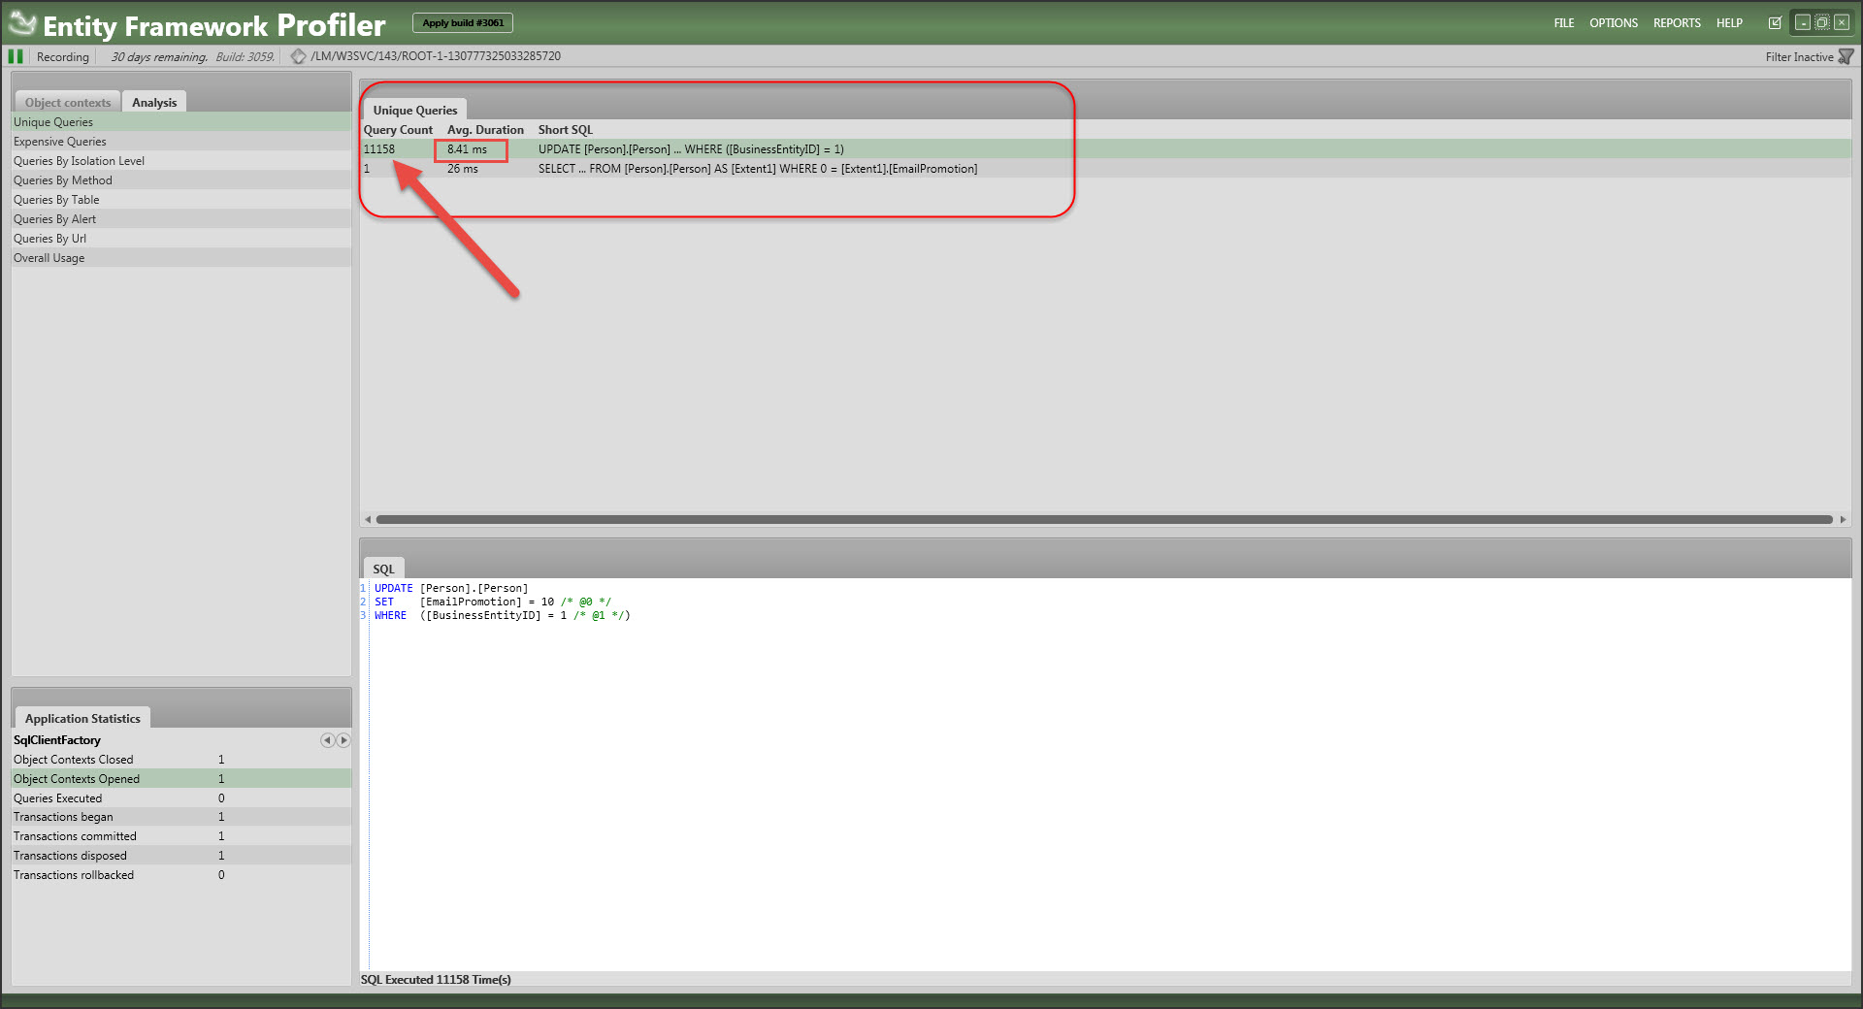Click the Apply build #3061 button
Image resolution: width=1863 pixels, height=1009 pixels.
(x=463, y=22)
